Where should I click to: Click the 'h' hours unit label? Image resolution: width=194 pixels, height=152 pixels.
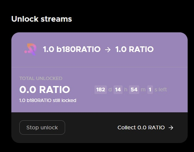tap(126, 90)
